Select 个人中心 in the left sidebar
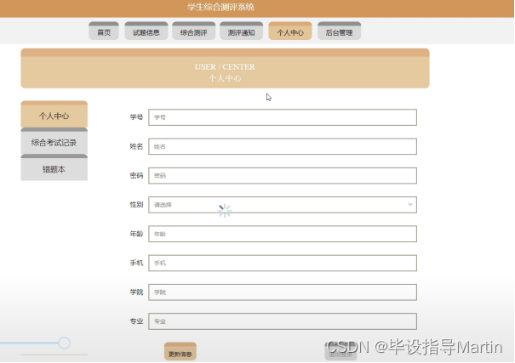Screen dimensions: 515x363 pos(54,114)
